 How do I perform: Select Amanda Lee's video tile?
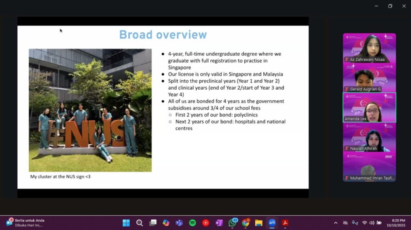click(369, 107)
